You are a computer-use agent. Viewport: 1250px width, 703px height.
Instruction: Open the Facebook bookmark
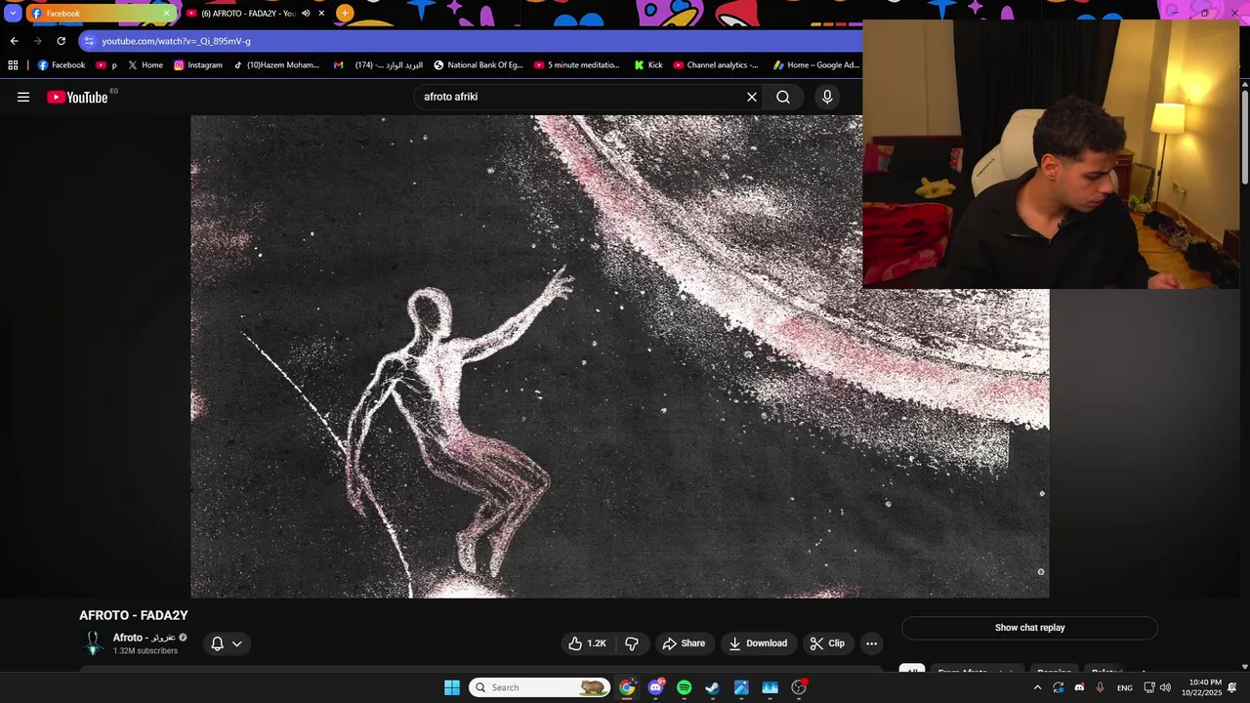click(62, 65)
